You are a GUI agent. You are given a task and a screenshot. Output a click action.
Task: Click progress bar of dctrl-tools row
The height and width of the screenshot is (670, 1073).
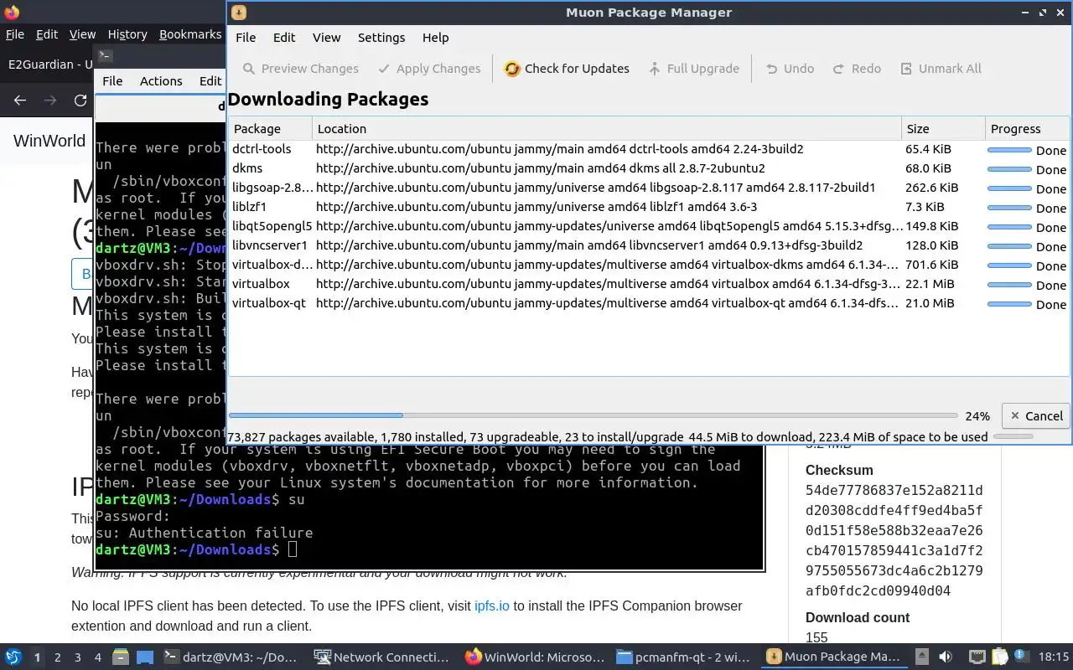coord(1009,150)
